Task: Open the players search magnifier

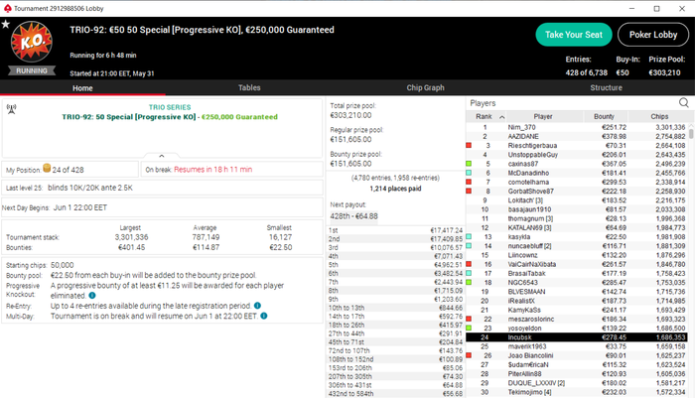Action: [684, 103]
